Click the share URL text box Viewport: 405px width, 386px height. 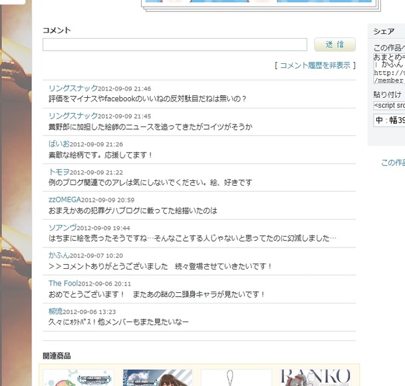click(389, 69)
